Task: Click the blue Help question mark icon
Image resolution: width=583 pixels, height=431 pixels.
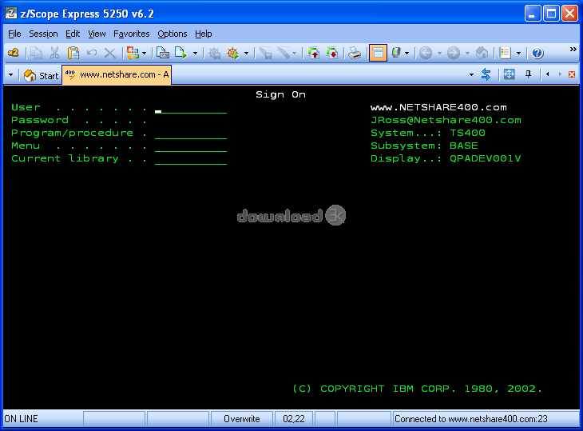Action: (x=537, y=53)
